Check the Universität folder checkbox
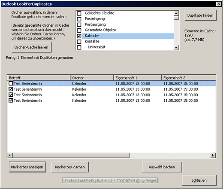Screen dimensions: 223x189 click(79, 47)
